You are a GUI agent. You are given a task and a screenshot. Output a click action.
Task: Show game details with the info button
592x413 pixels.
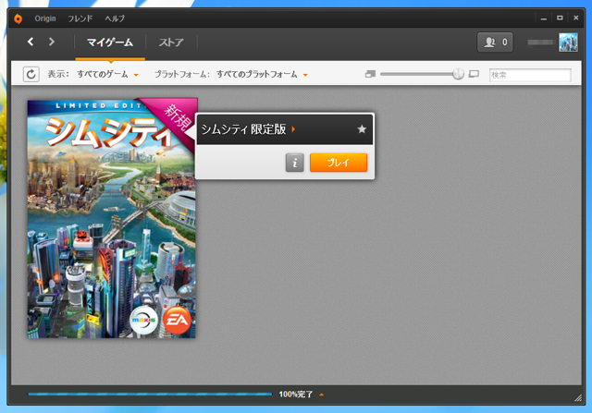coord(294,163)
